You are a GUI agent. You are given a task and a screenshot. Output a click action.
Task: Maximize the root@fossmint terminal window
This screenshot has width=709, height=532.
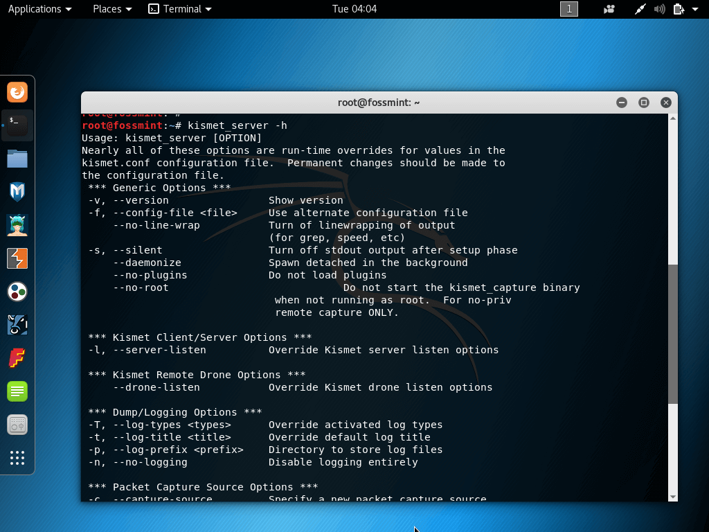[644, 103]
